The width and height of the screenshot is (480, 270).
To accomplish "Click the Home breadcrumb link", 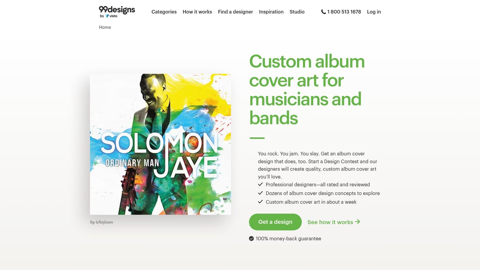I will (x=105, y=27).
